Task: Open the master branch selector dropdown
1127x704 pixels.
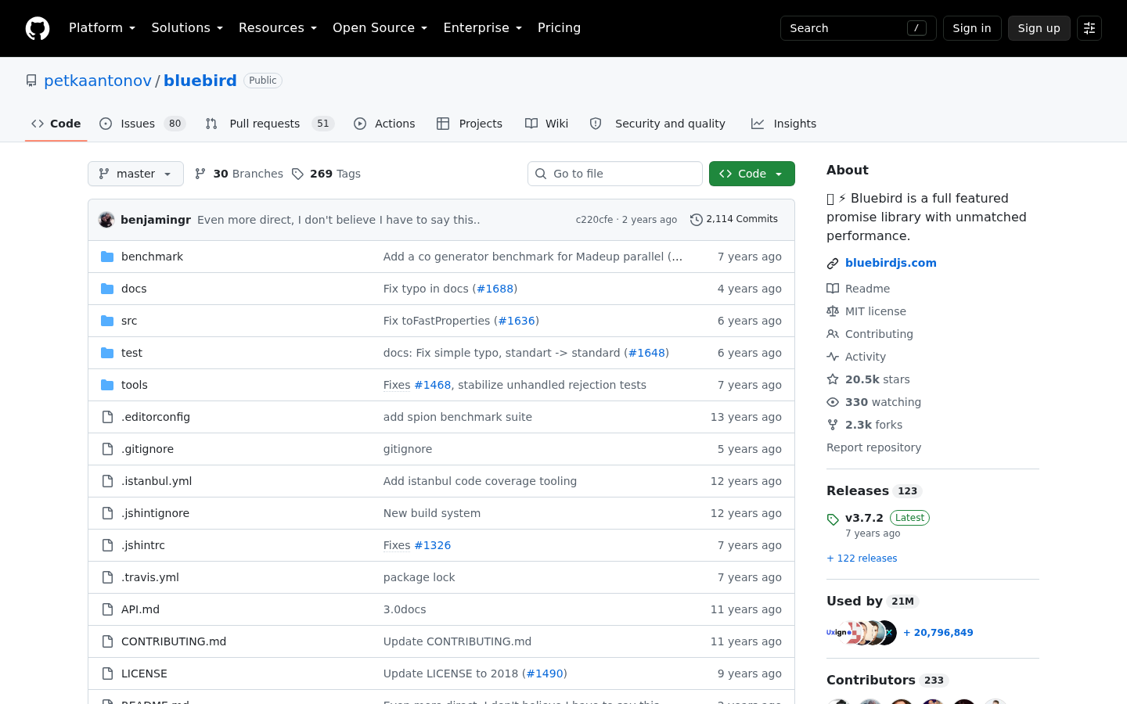Action: pyautogui.click(x=135, y=174)
